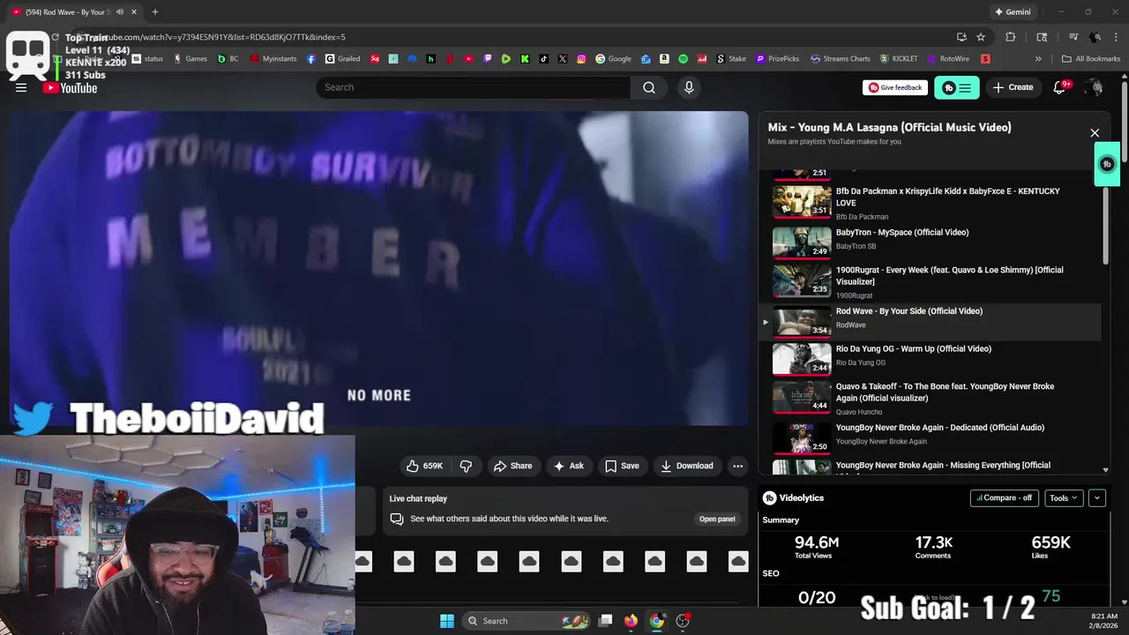
Task: Open the All Bookmarks folder
Action: (x=1091, y=59)
